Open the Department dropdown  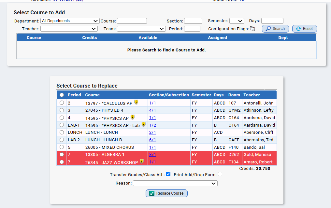(70, 21)
